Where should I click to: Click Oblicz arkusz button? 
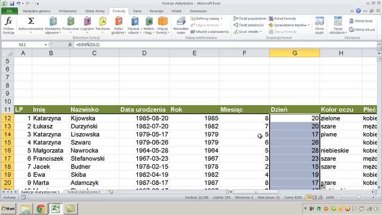362,29
